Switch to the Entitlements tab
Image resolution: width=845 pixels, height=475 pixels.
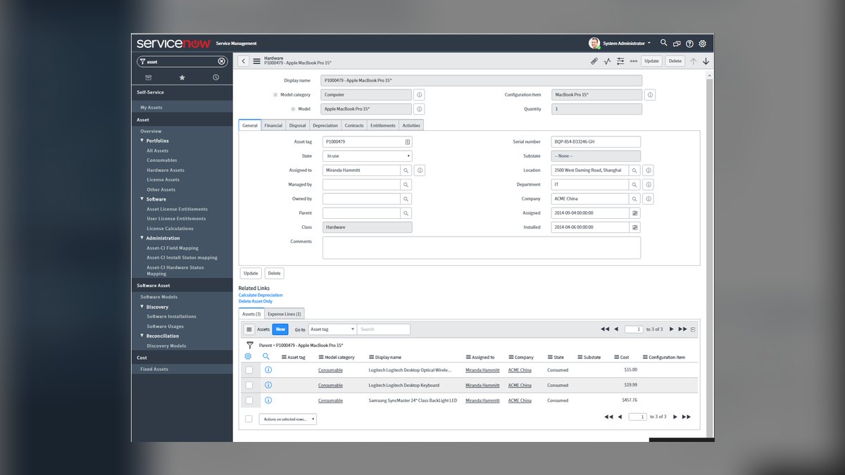383,125
